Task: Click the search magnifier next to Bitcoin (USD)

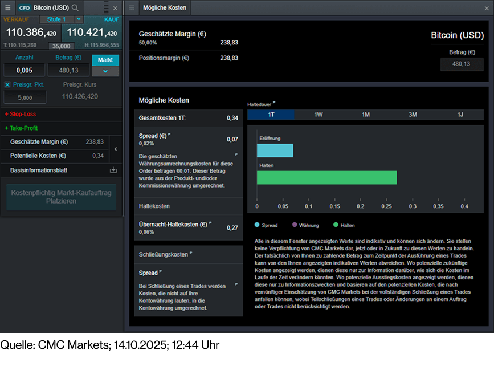Action: click(x=75, y=8)
